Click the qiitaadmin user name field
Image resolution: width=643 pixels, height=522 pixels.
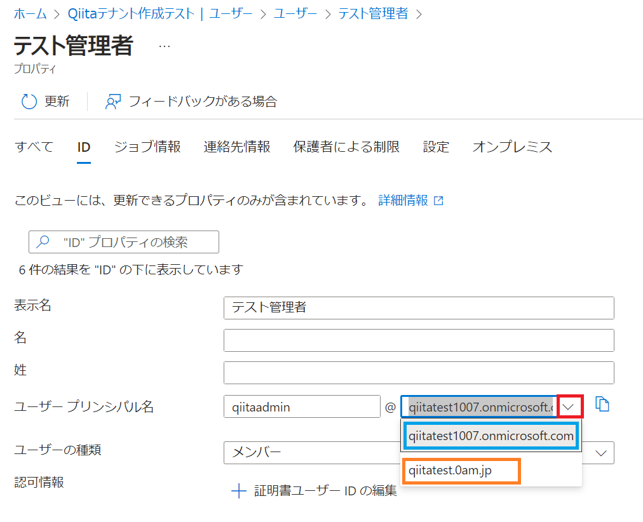pos(302,406)
